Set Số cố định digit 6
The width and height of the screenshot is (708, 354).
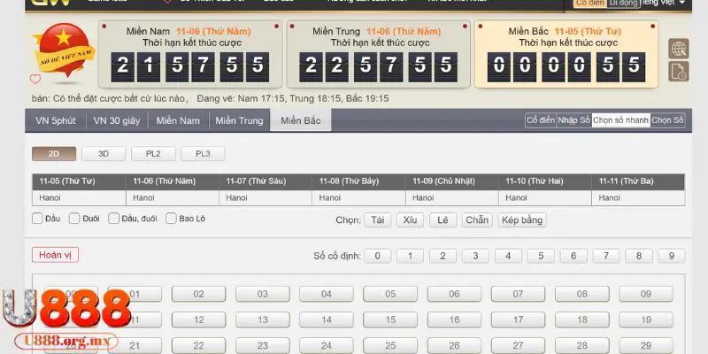coord(573,256)
